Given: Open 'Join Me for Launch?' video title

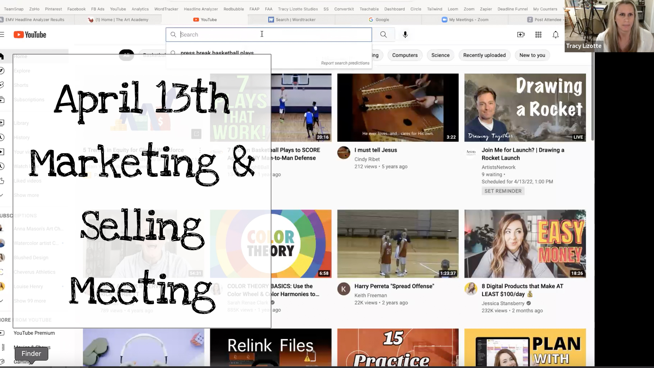Looking at the screenshot, I should point(523,154).
